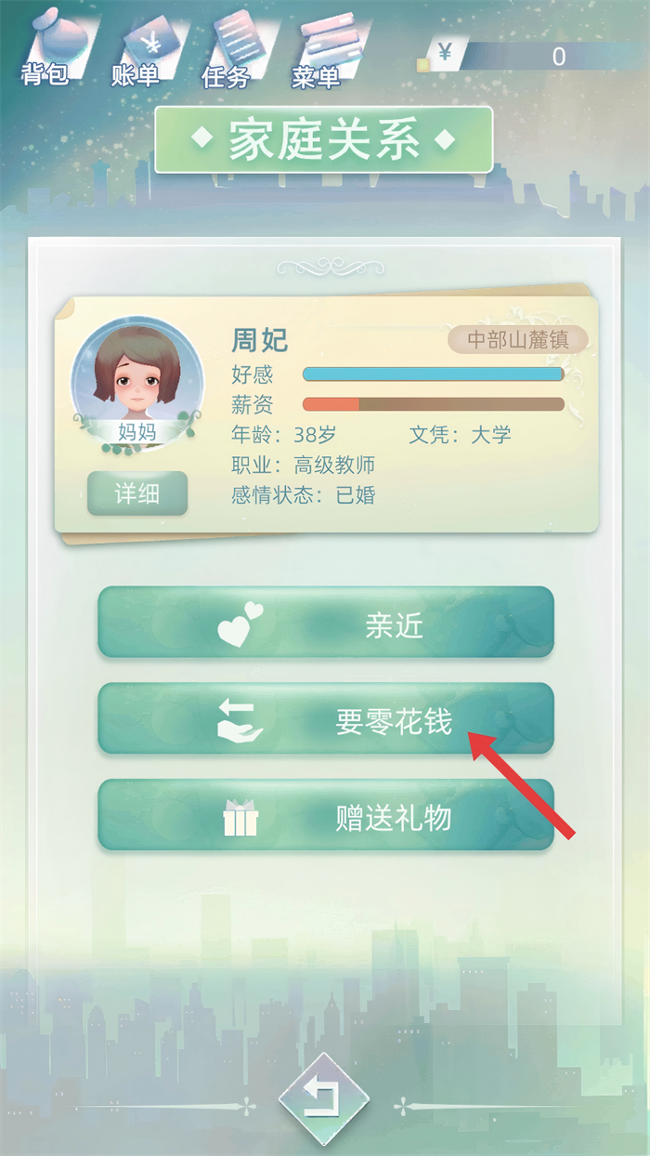Click the blue 好感 progress bar
This screenshot has width=650, height=1156.
pyautogui.click(x=434, y=374)
